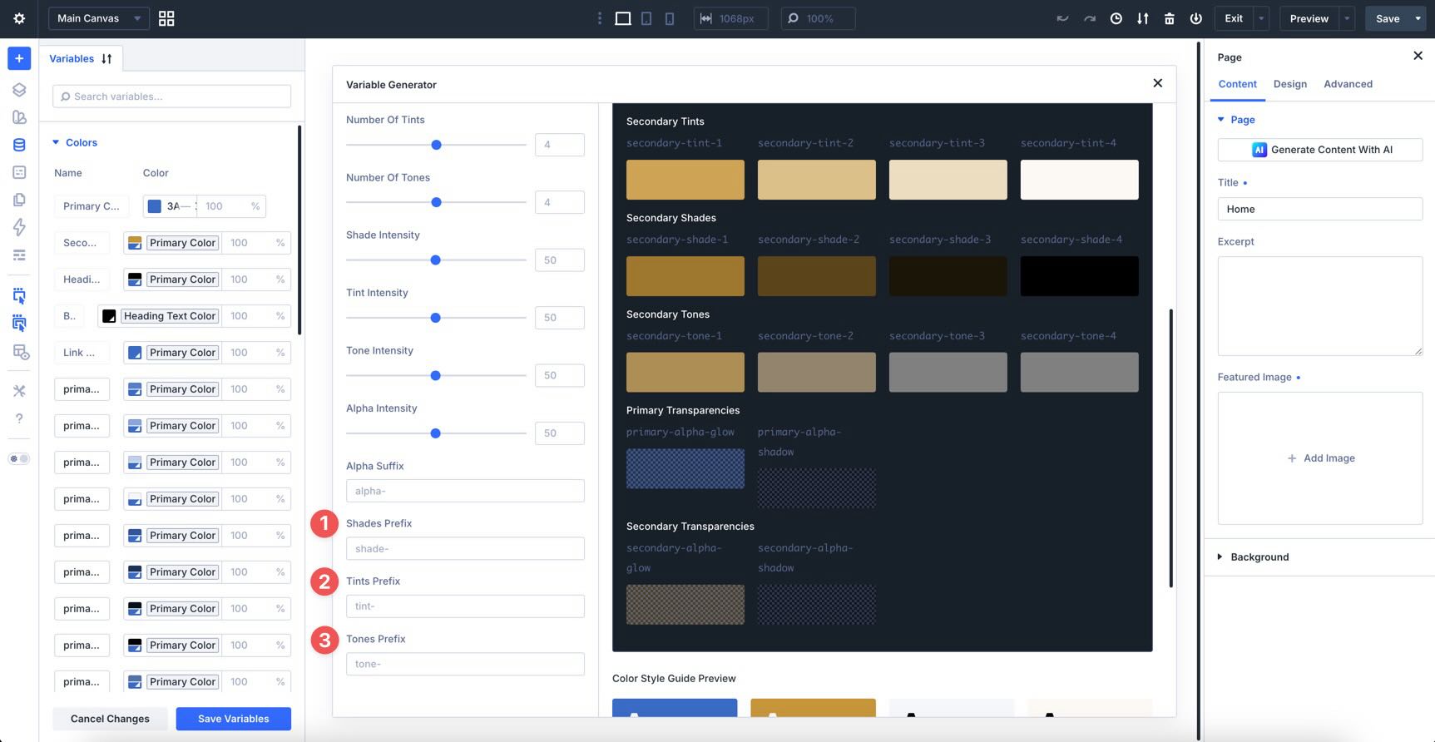Click the Shade Intensity slider handle
The image size is (1435, 742).
point(435,260)
